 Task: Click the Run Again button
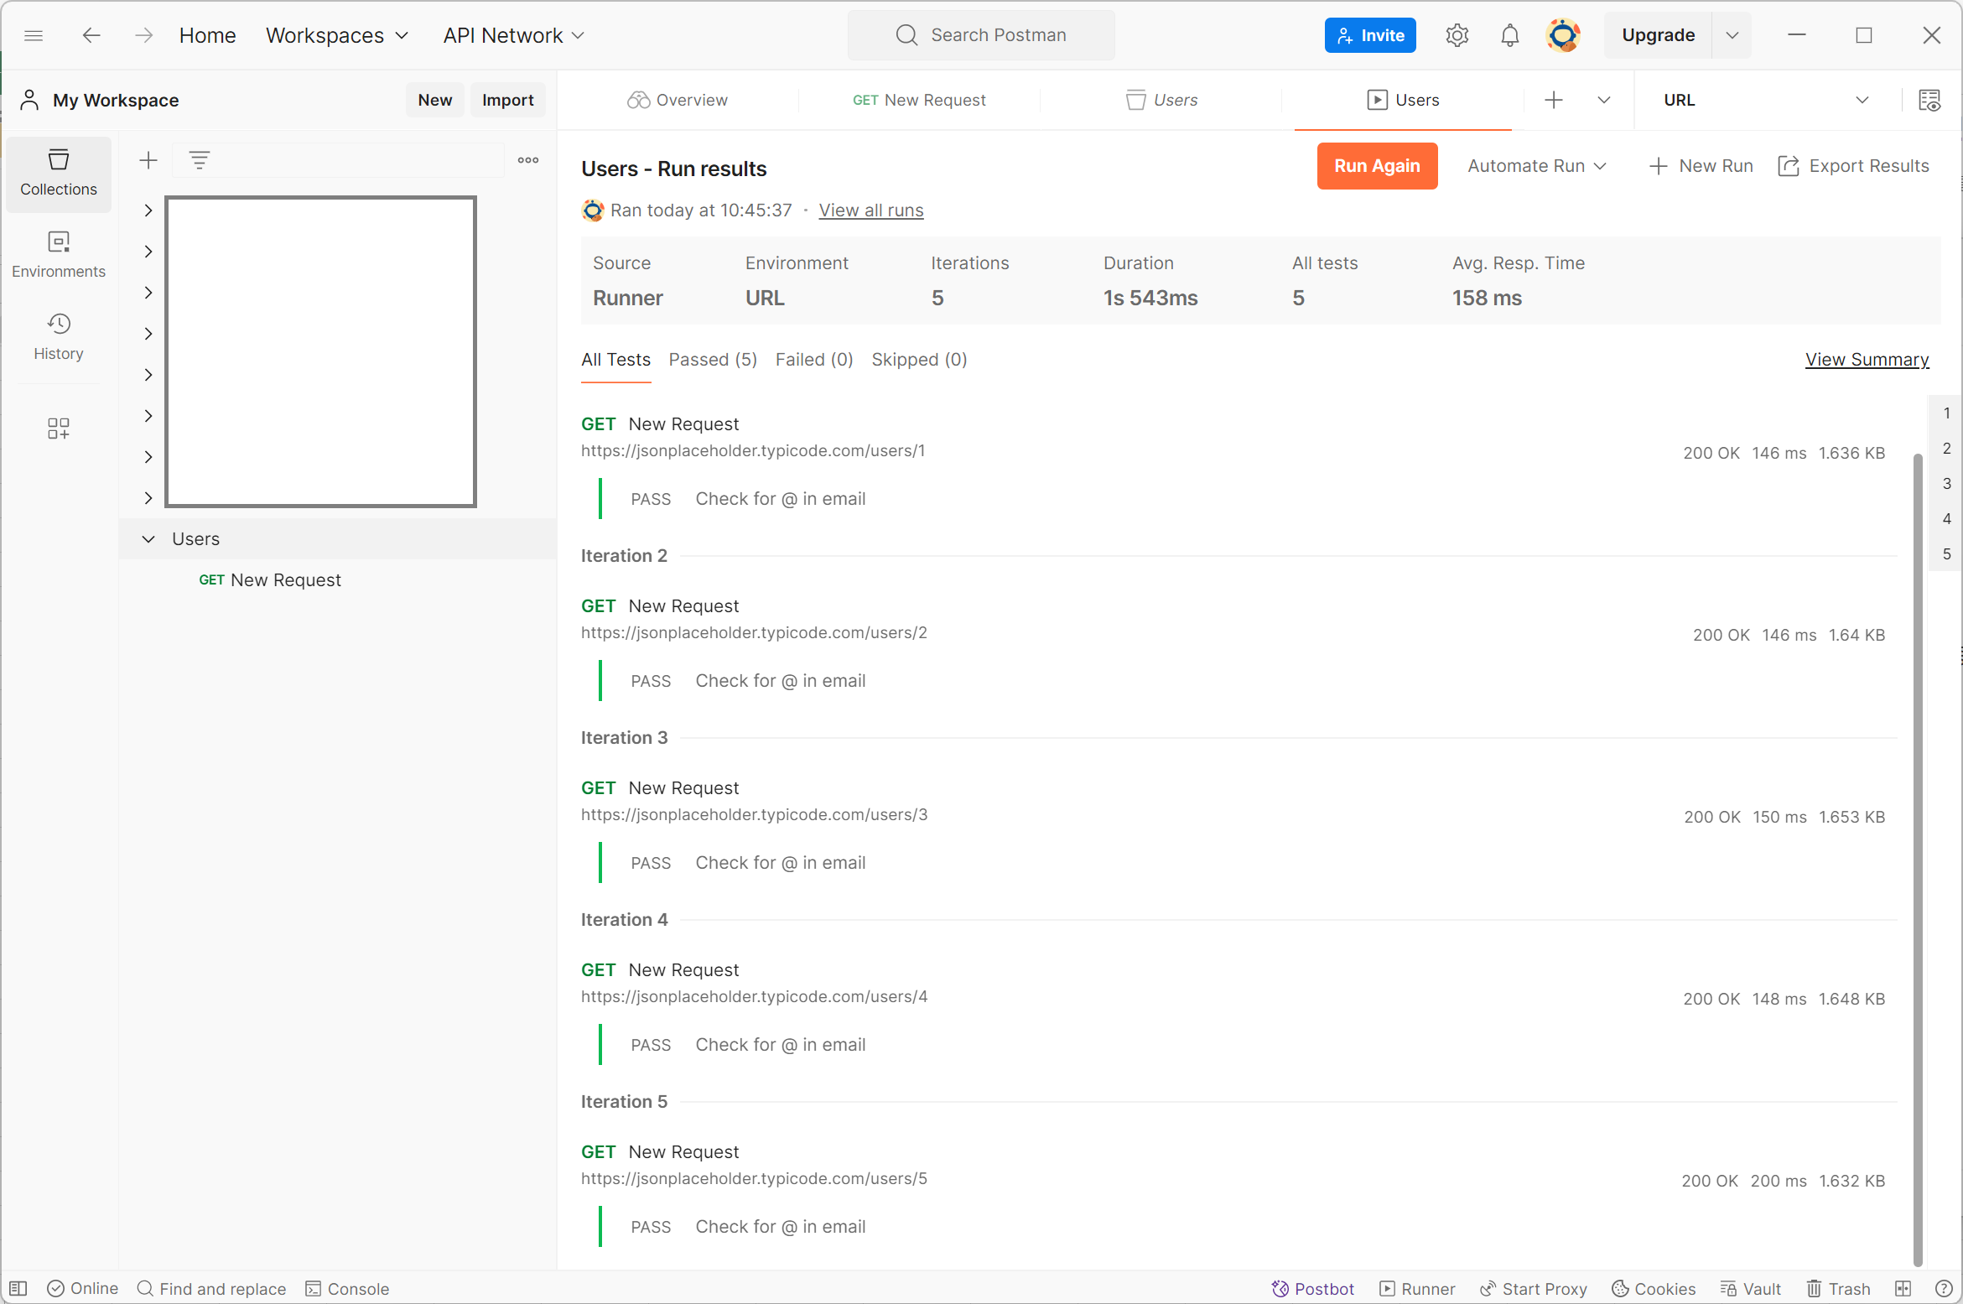pyautogui.click(x=1377, y=166)
